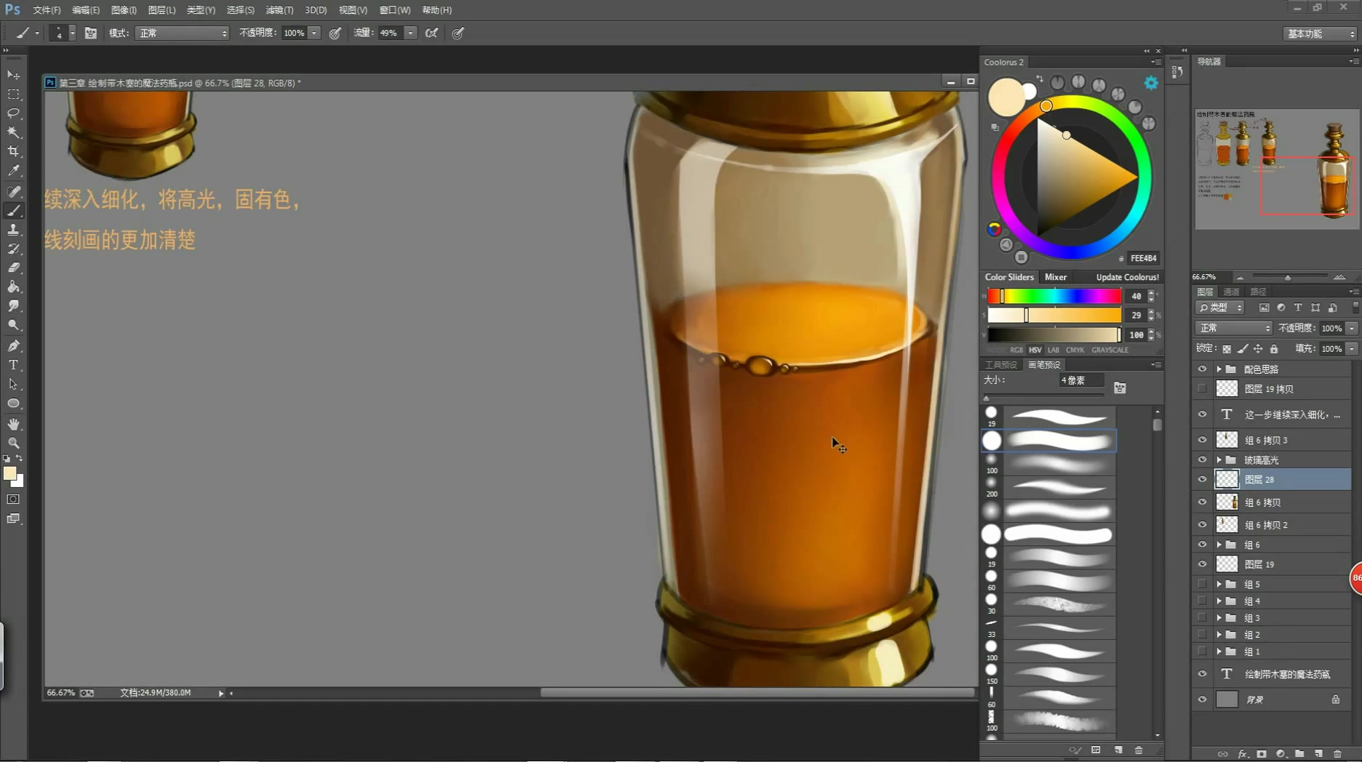
Task: Add a layer style with fx
Action: 1243,754
